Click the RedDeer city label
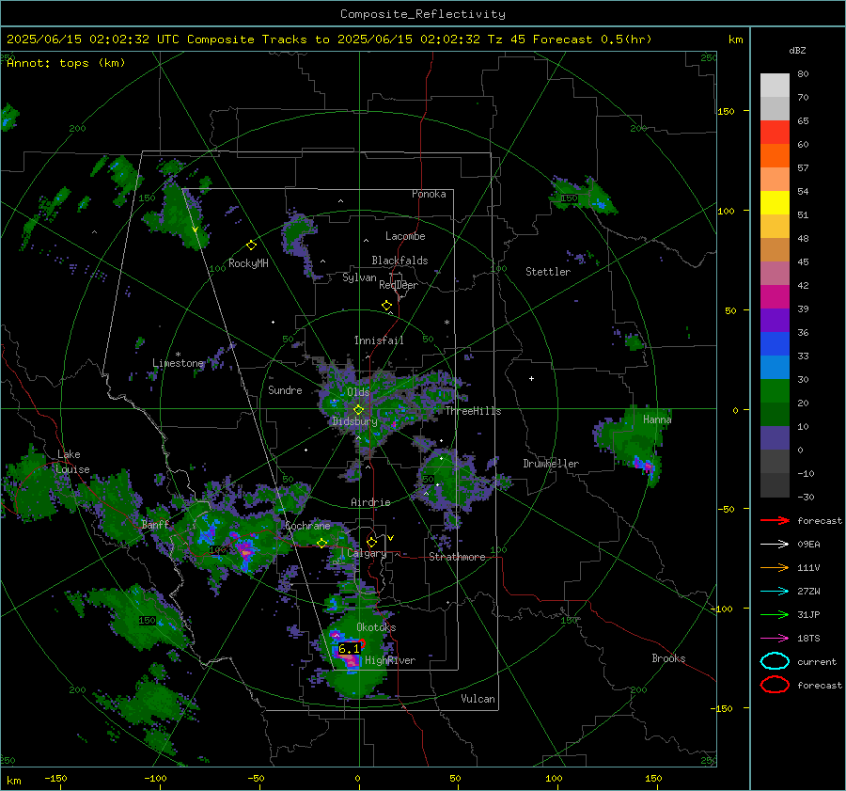Viewport: 846px width, 791px height. click(399, 285)
